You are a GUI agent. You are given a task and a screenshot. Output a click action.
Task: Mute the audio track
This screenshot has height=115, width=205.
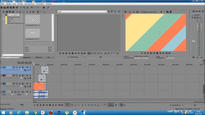27,92
